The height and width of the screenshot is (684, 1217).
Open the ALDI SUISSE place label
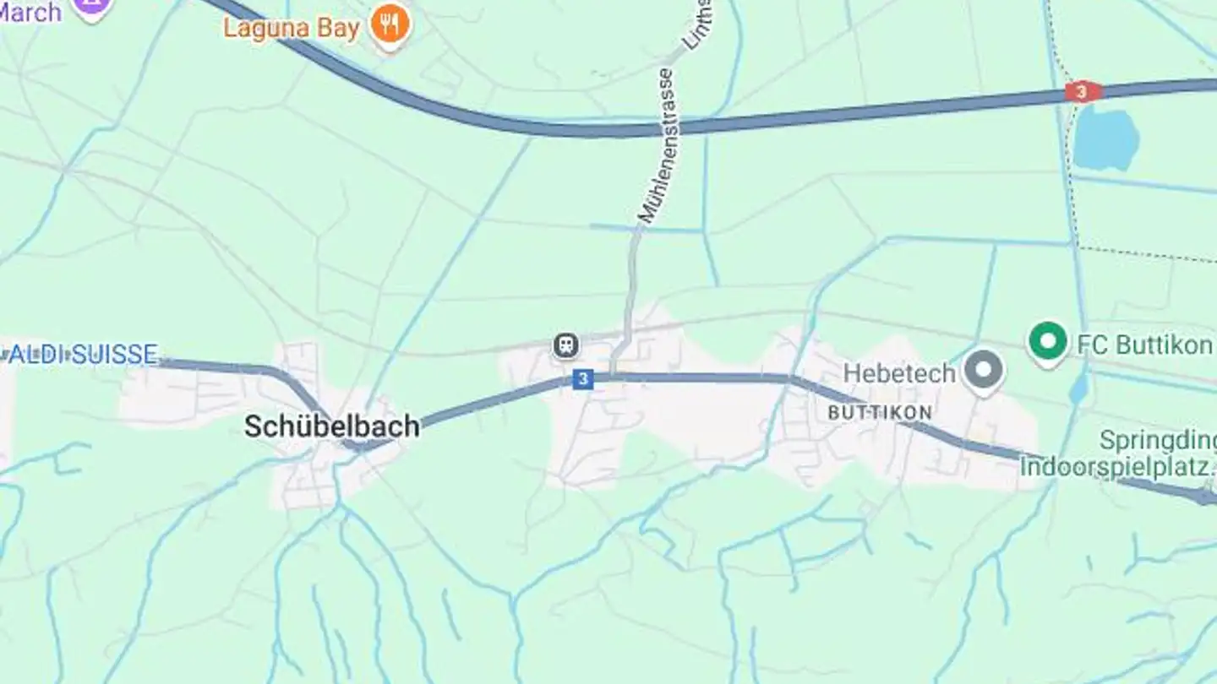tap(79, 355)
